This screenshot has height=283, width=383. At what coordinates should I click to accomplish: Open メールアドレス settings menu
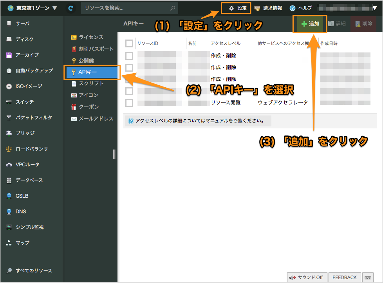pos(92,119)
